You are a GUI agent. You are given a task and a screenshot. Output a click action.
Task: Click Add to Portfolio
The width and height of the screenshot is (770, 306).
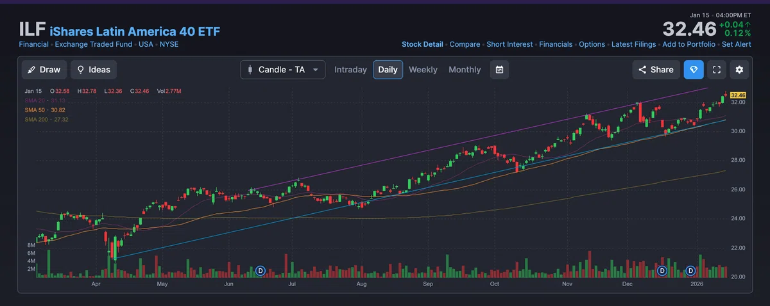tap(689, 44)
